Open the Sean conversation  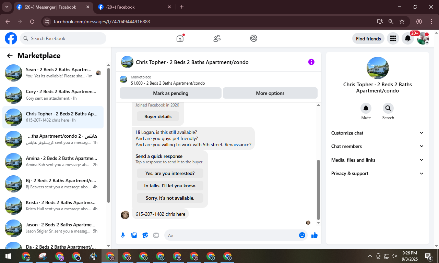click(x=53, y=73)
